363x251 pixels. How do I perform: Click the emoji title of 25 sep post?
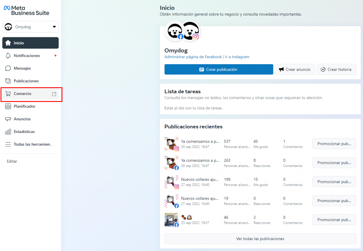[186, 217]
